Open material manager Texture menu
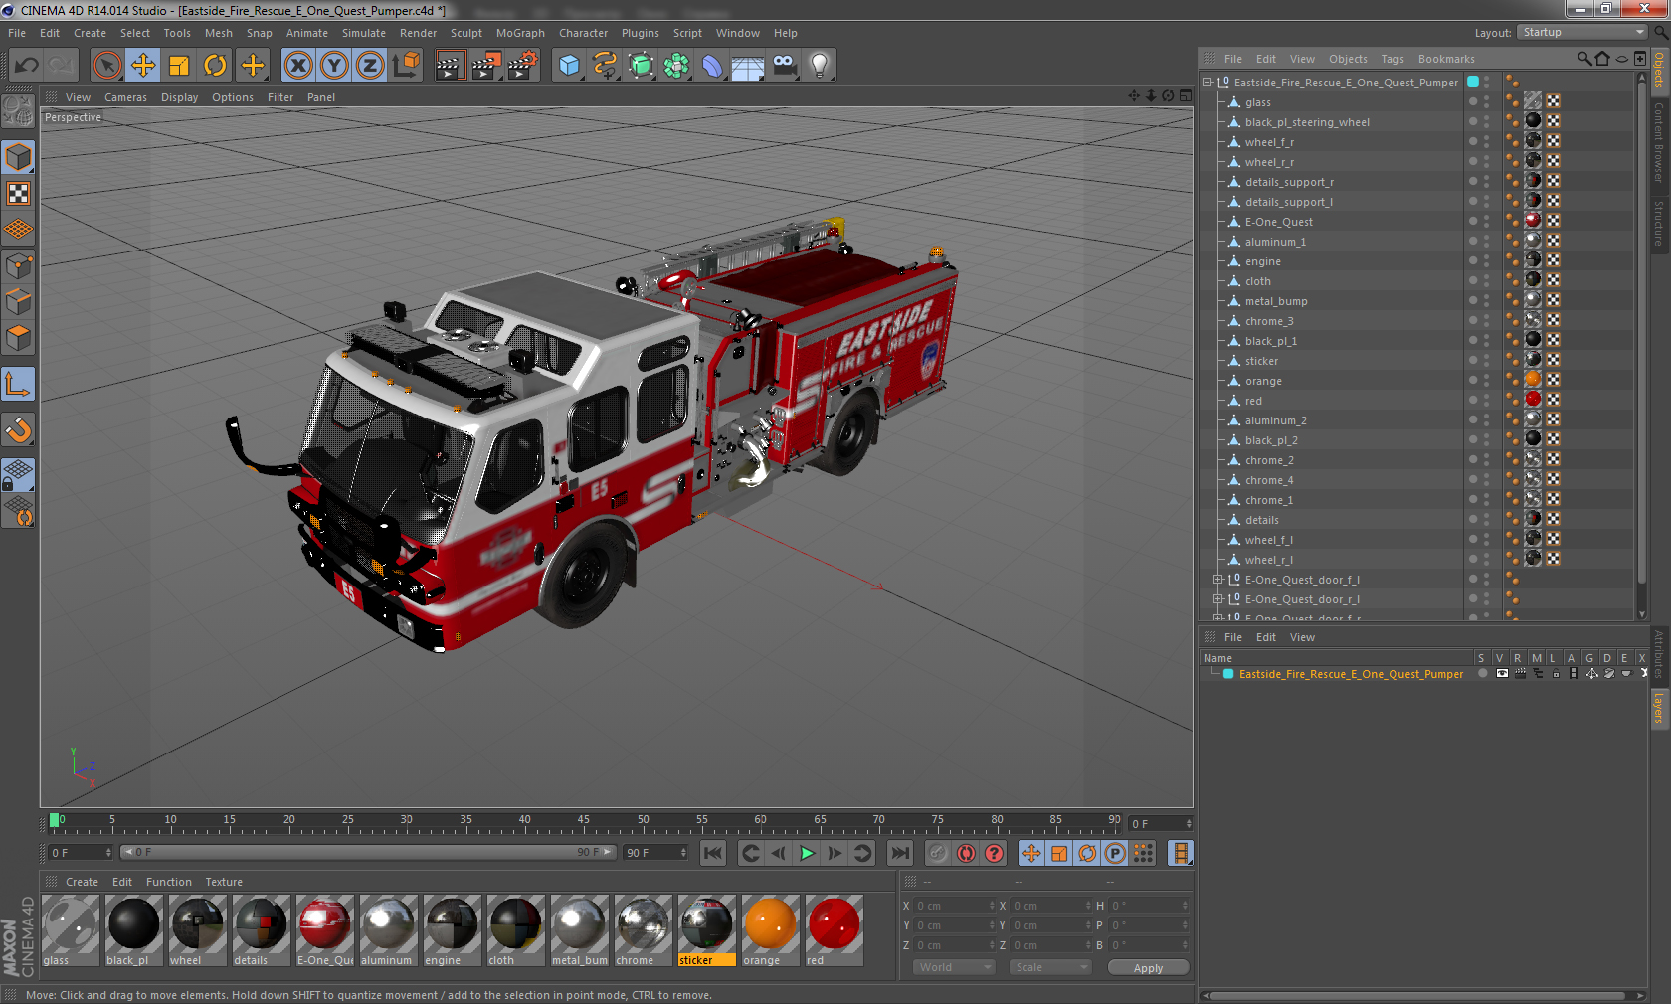This screenshot has width=1671, height=1004. click(x=224, y=882)
